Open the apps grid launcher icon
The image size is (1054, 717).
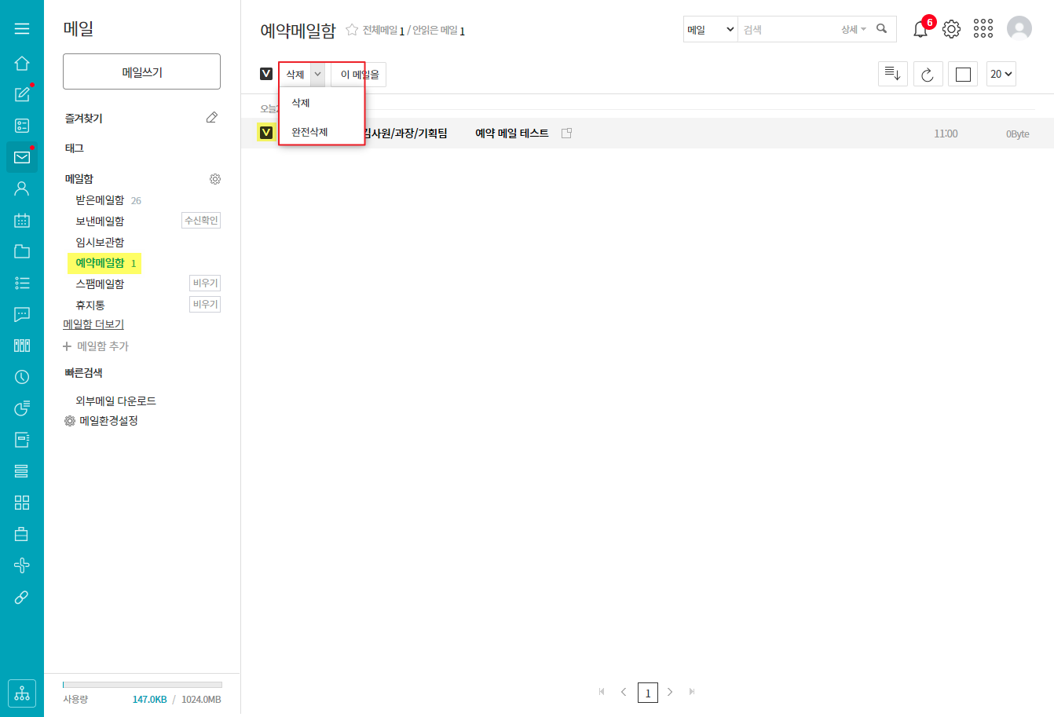983,29
